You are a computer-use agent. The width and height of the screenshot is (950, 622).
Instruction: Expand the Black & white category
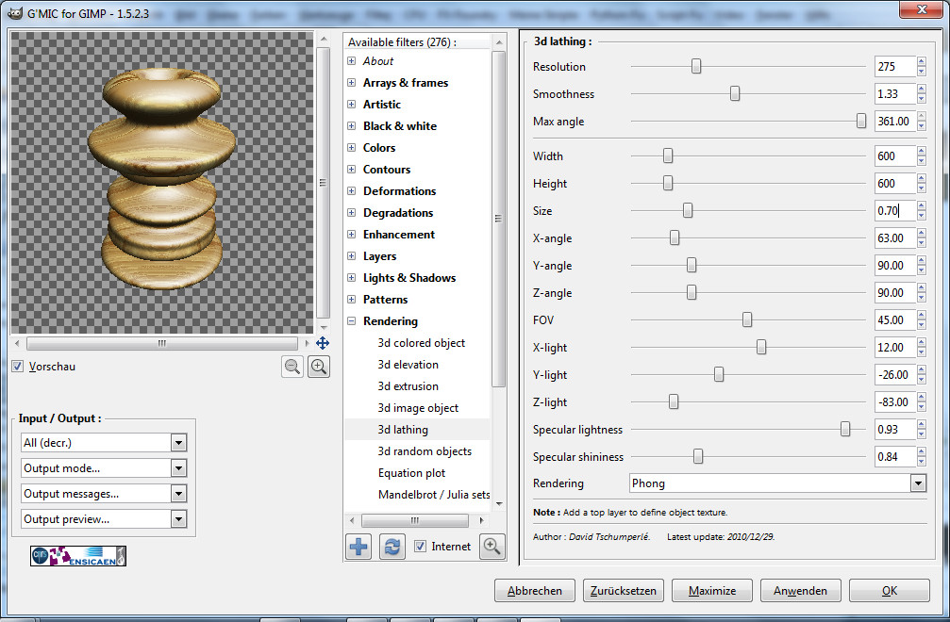351,126
